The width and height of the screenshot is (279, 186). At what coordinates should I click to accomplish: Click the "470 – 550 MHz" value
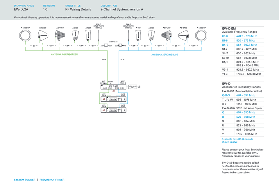(x=246, y=112)
